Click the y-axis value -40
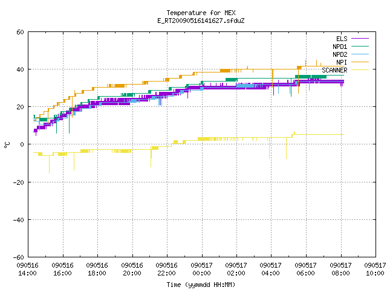The width and height of the screenshot is (387, 290). 19,220
